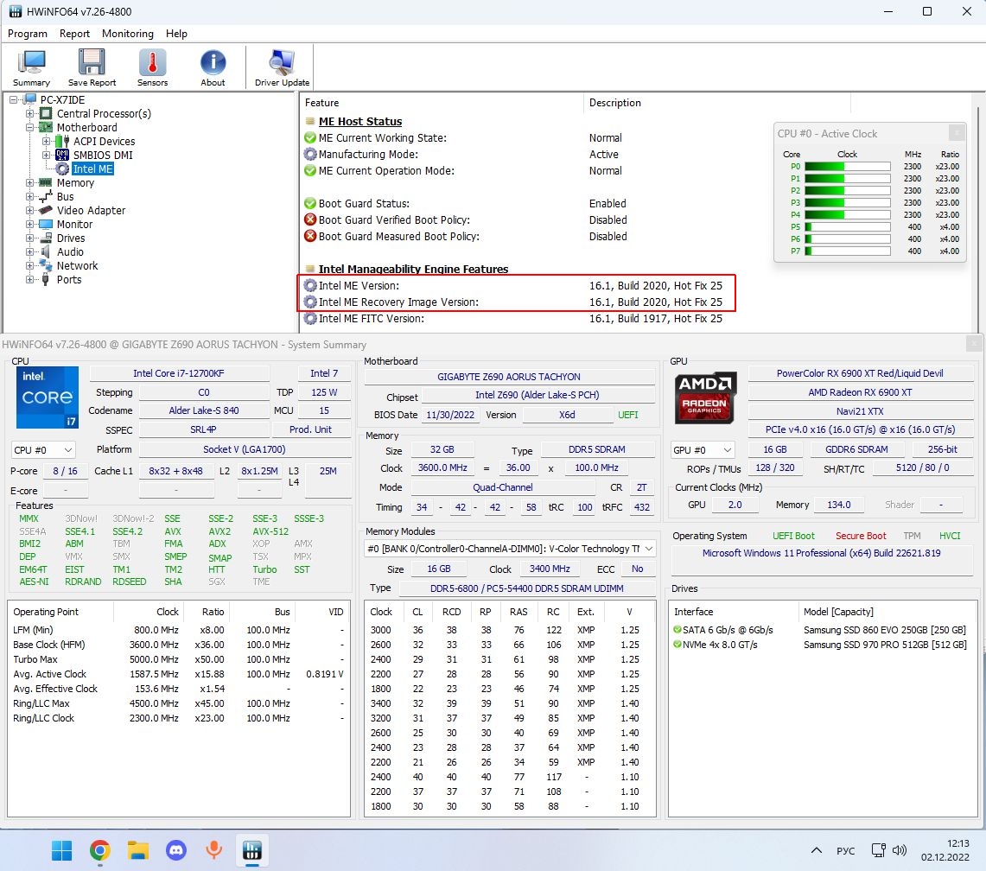Viewport: 986px width, 871px height.
Task: Click the Secure Boot status label
Action: tap(860, 536)
